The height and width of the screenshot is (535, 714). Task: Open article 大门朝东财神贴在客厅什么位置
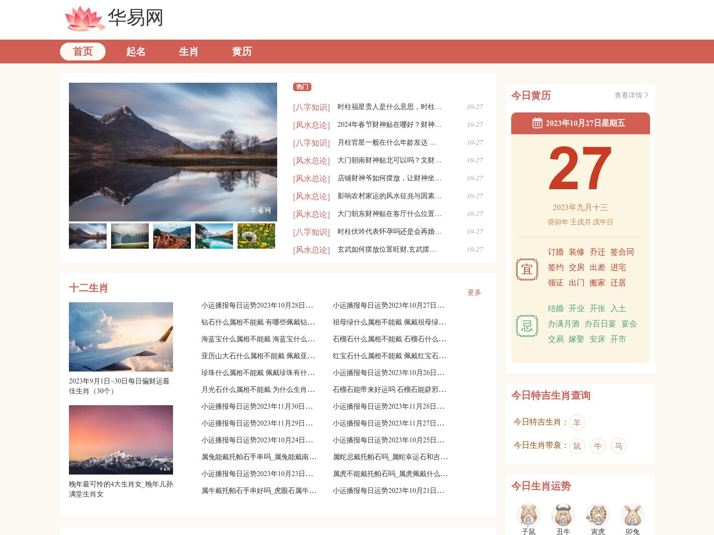point(389,214)
